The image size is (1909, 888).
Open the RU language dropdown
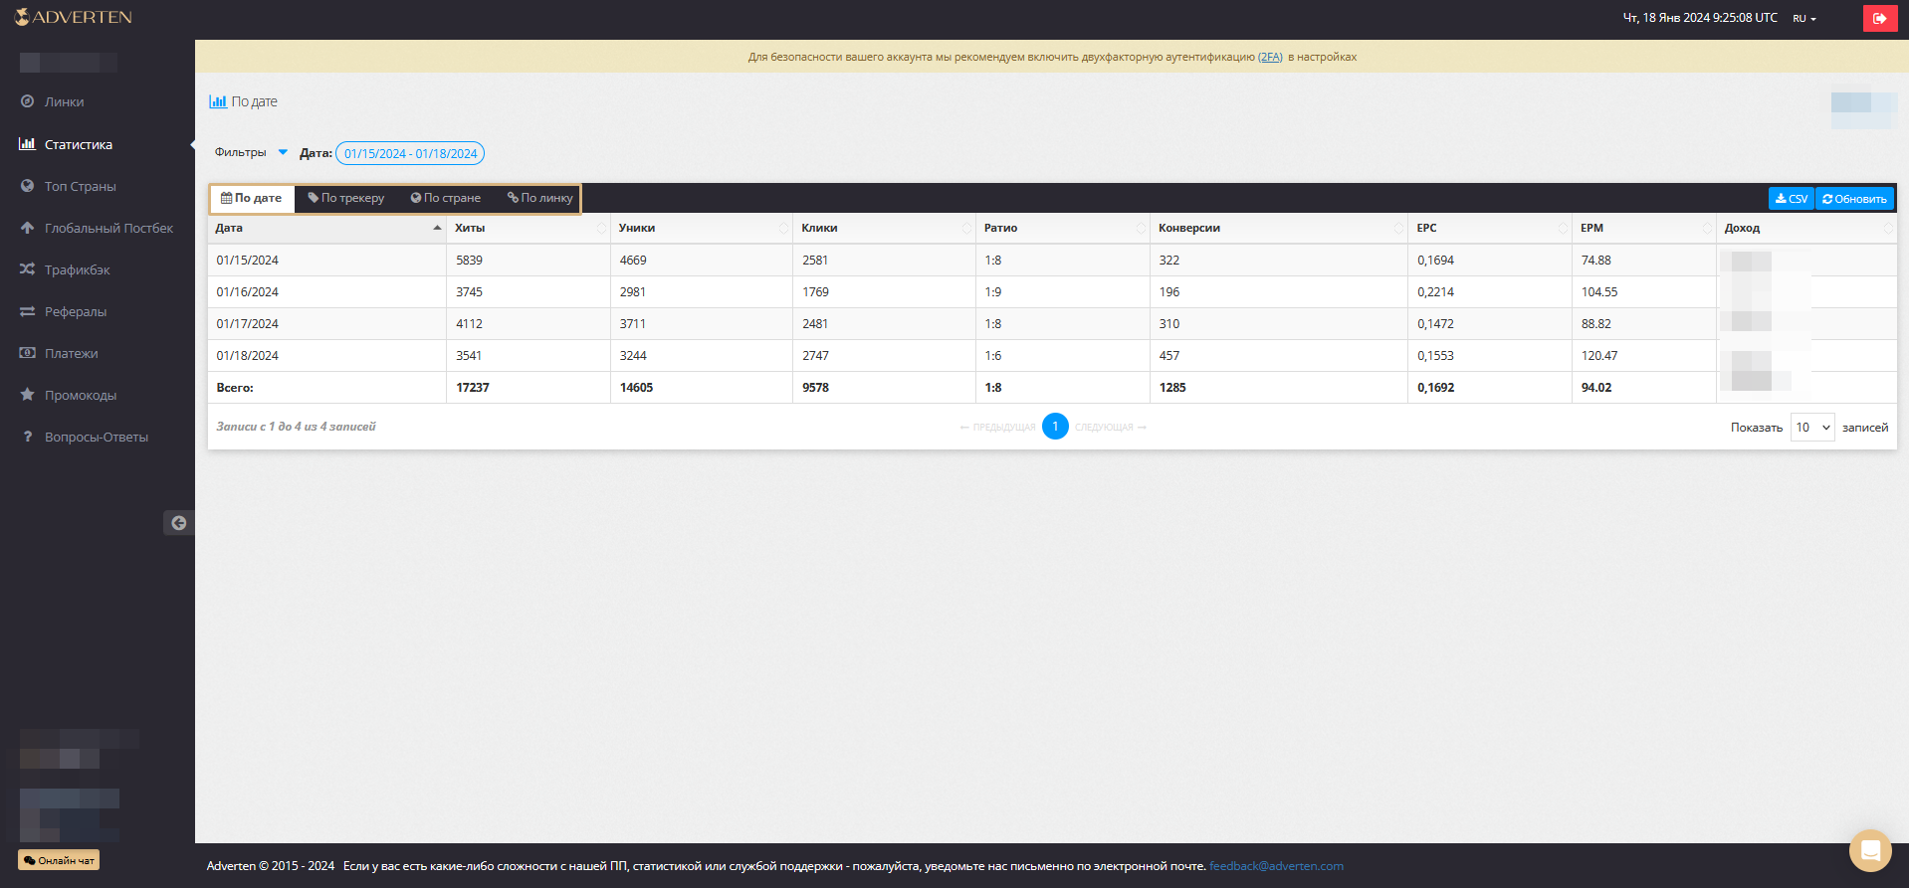tap(1804, 18)
